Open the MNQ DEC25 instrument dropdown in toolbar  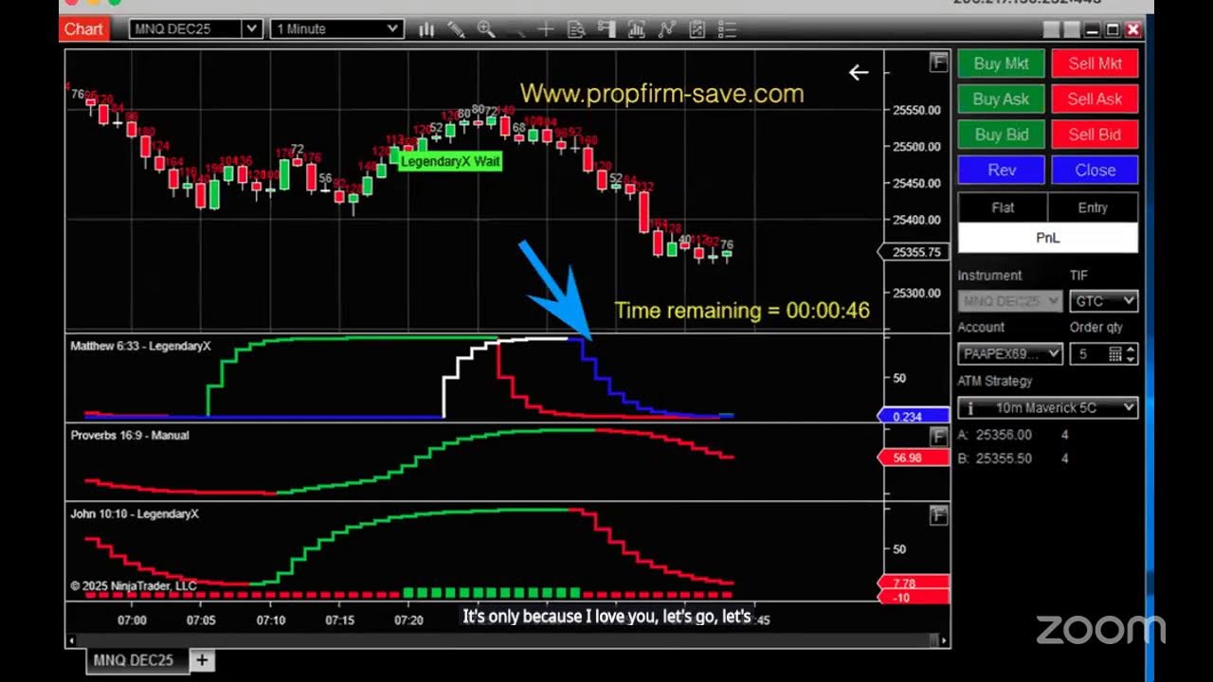(x=195, y=29)
